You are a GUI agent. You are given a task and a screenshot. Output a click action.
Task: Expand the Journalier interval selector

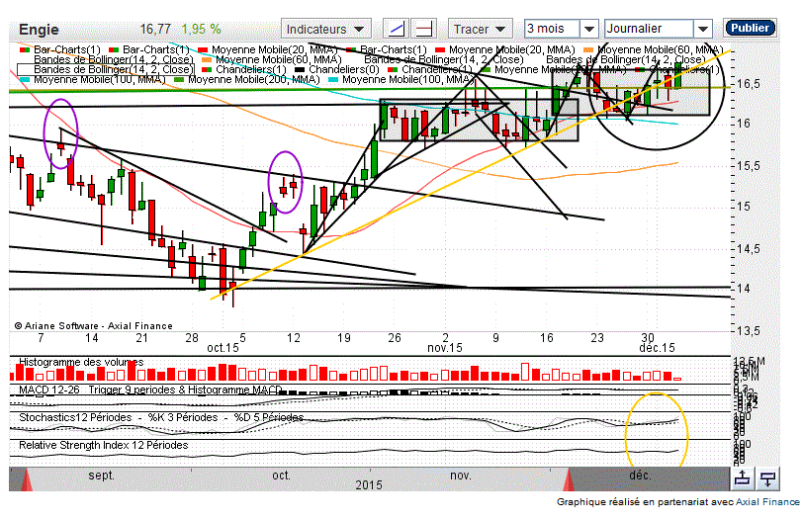pyautogui.click(x=657, y=29)
